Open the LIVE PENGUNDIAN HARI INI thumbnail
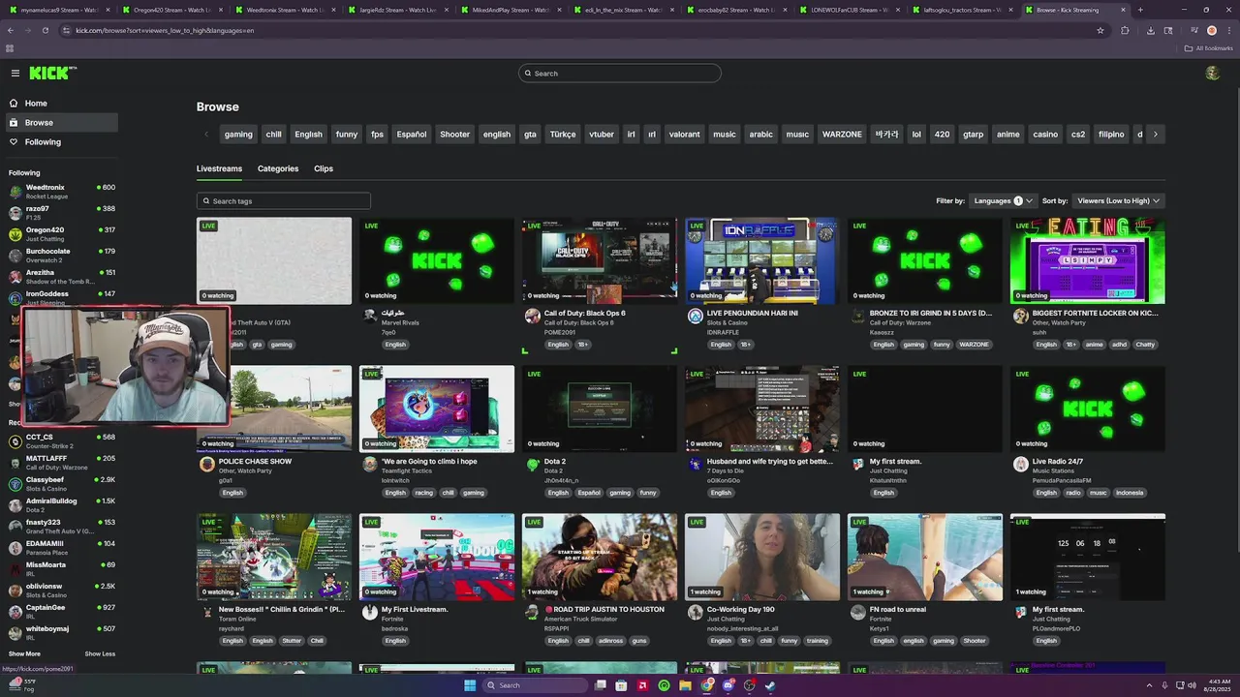Viewport: 1240px width, 697px height. click(762, 260)
